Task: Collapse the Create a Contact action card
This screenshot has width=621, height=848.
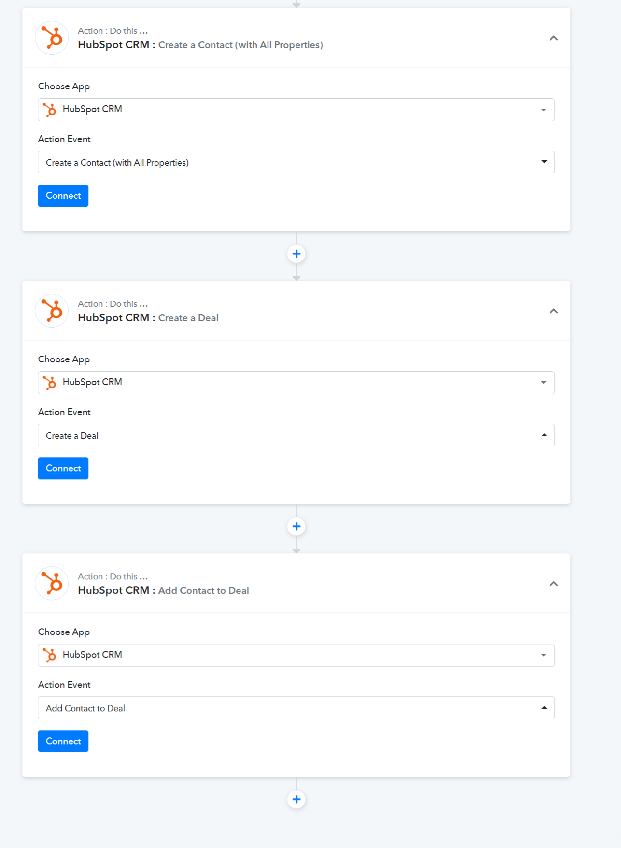Action: pyautogui.click(x=554, y=38)
